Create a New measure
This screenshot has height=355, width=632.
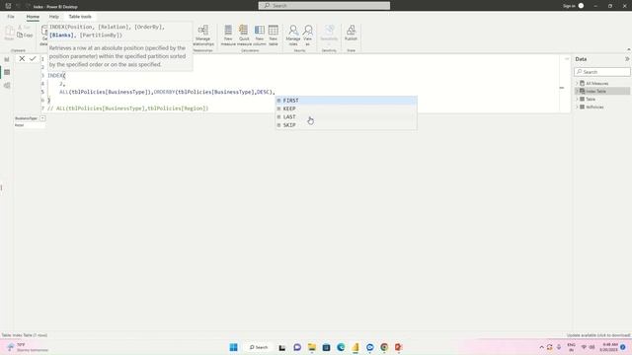pos(228,35)
